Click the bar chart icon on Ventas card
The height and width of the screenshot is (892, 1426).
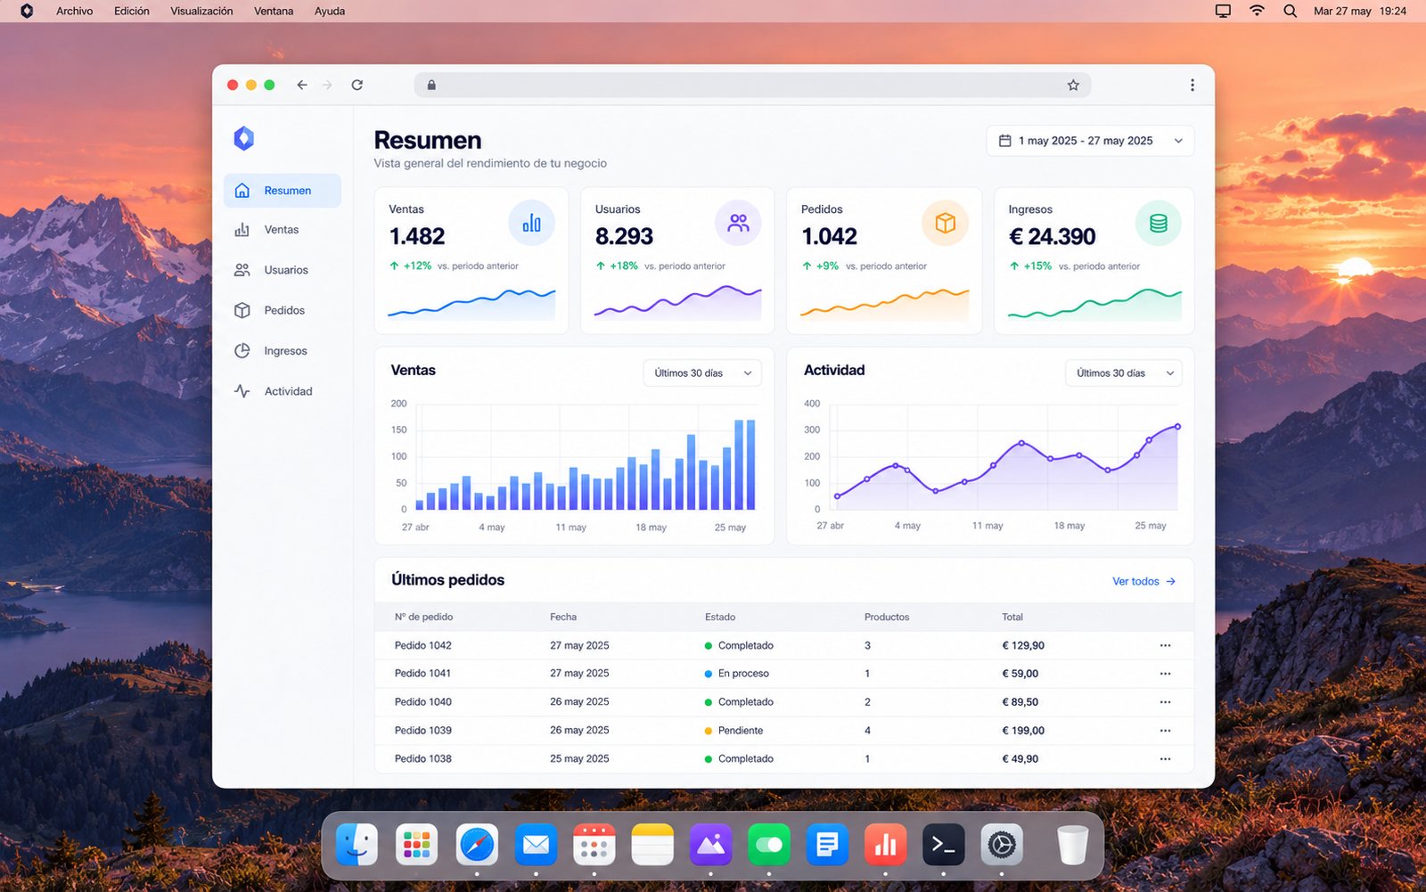point(531,223)
